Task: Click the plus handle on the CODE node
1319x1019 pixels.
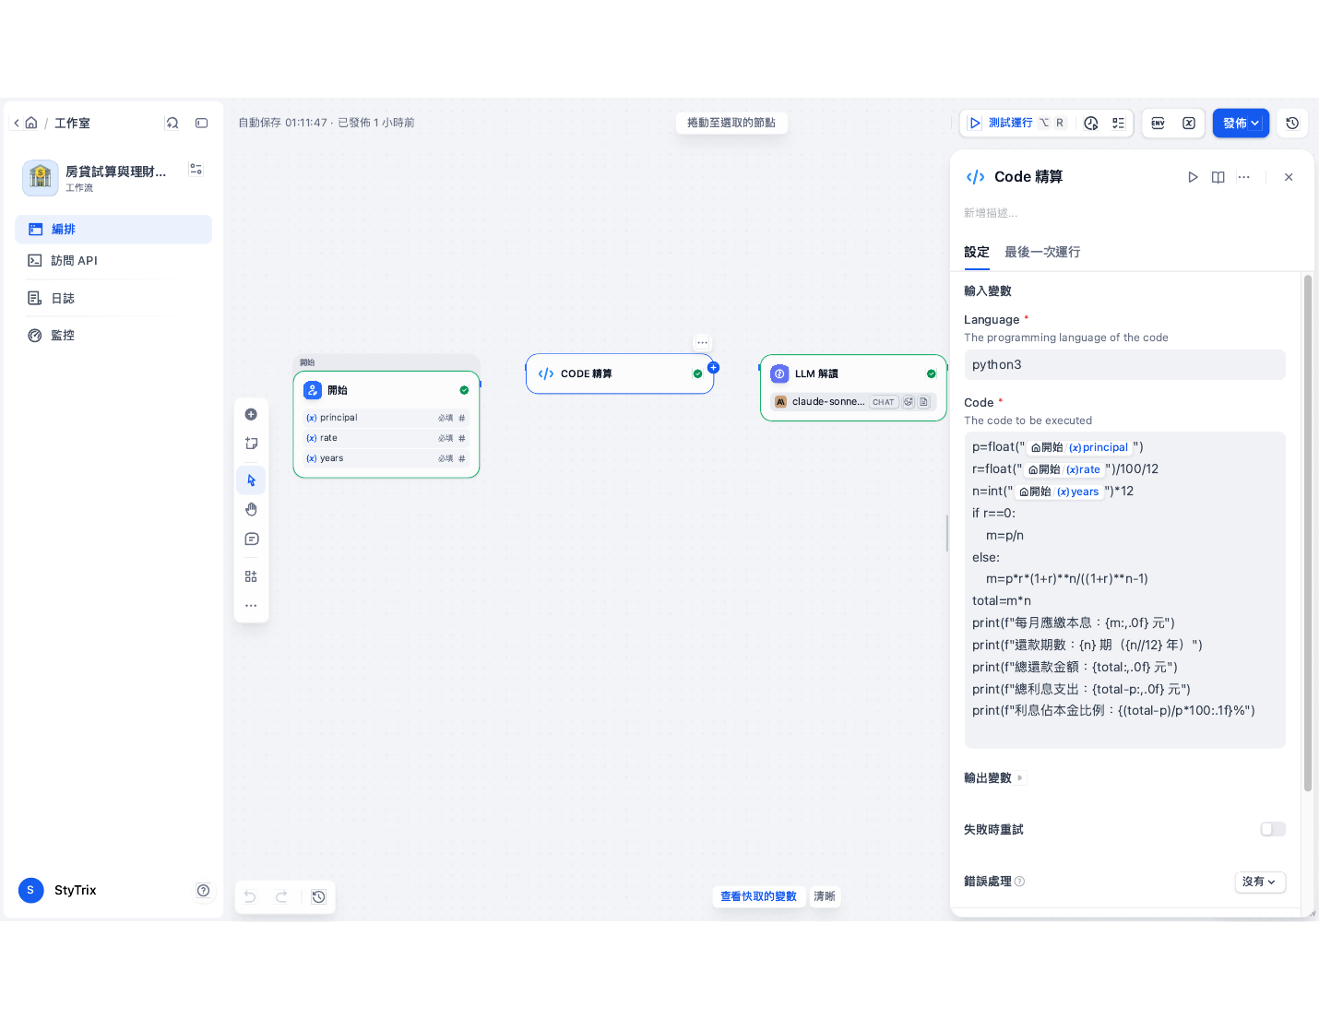Action: point(713,368)
